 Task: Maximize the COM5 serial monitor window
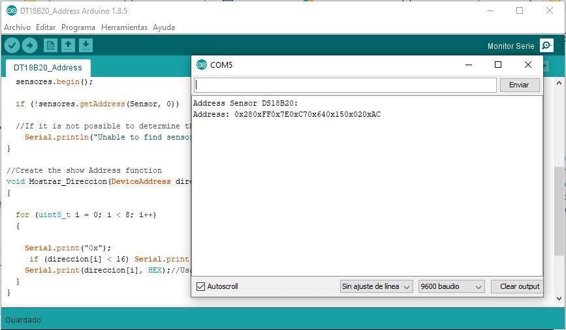tap(498, 65)
